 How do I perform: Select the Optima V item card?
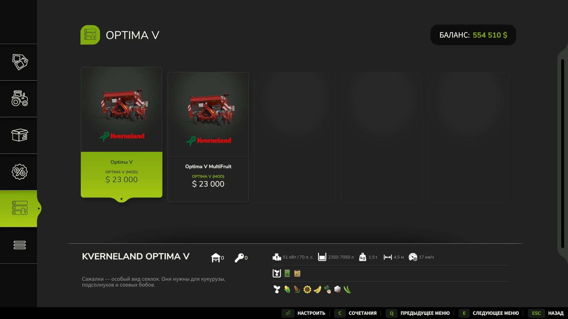point(122,132)
